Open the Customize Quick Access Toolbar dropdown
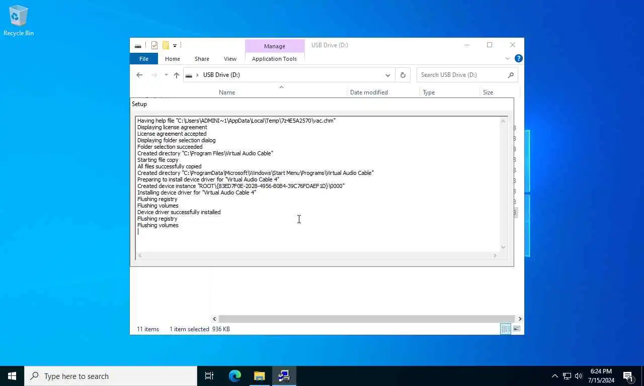The image size is (644, 386). 175,45
